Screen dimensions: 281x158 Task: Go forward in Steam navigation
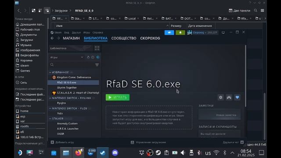click(x=58, y=38)
